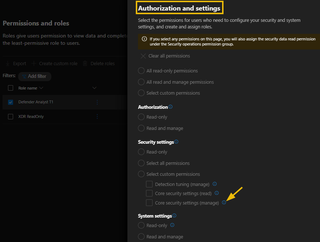Check Core security settings (read) box
Viewport: 320px width, 242px height.
click(149, 194)
